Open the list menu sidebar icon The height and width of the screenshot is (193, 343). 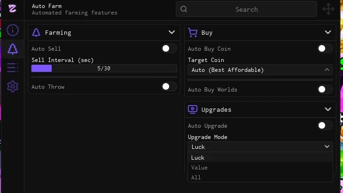pos(13,68)
